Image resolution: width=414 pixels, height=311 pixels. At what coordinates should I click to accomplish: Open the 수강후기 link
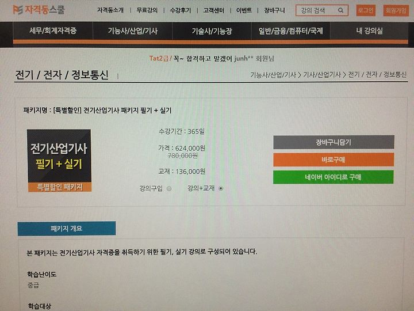[180, 10]
